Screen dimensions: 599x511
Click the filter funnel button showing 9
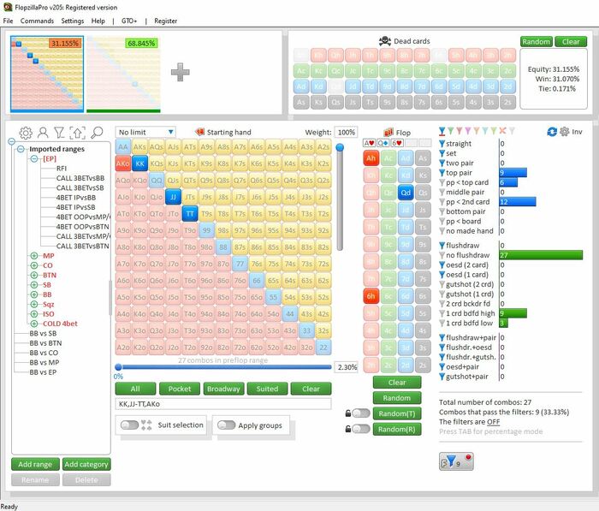pos(456,461)
